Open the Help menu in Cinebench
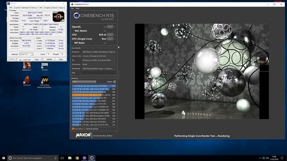The height and width of the screenshot is (161, 287). click(x=78, y=8)
